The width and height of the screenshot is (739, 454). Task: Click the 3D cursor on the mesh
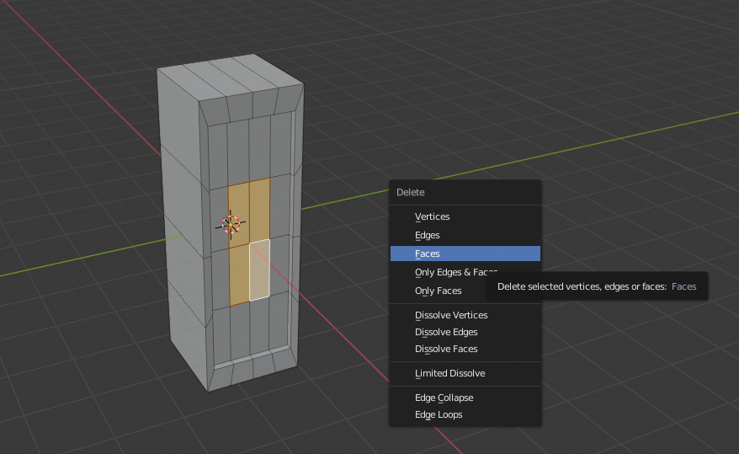pos(231,224)
